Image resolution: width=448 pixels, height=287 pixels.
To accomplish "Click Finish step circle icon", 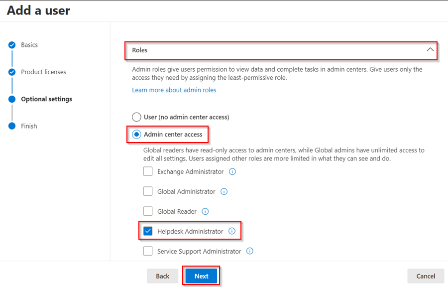I will [12, 126].
